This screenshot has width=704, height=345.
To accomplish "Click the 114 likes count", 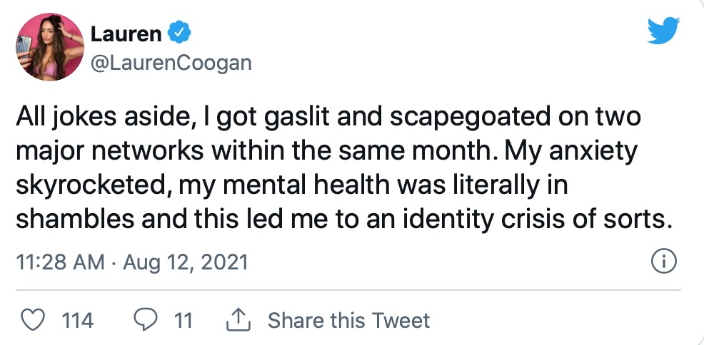I will [x=78, y=321].
